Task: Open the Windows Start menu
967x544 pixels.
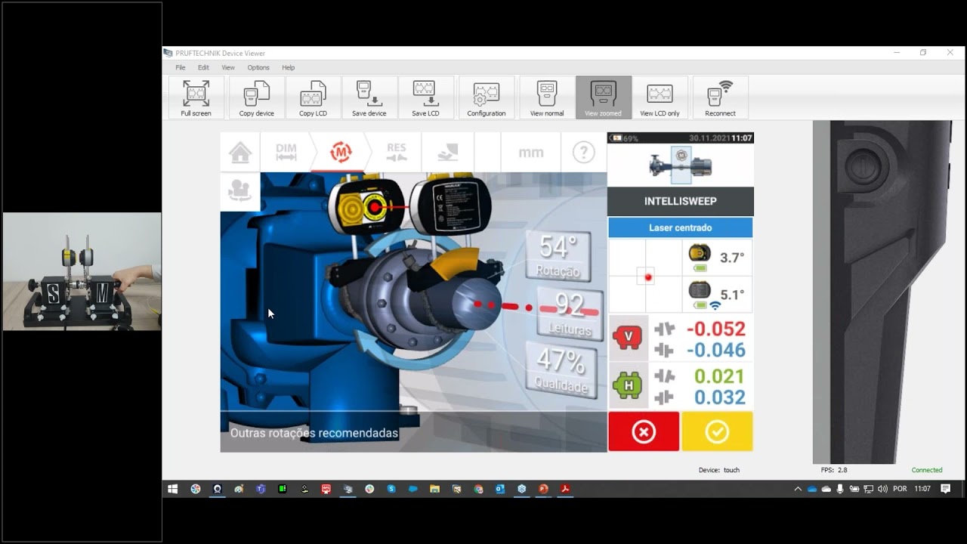Action: point(172,489)
